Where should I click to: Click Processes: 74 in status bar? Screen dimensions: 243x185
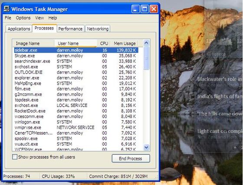[16, 176]
